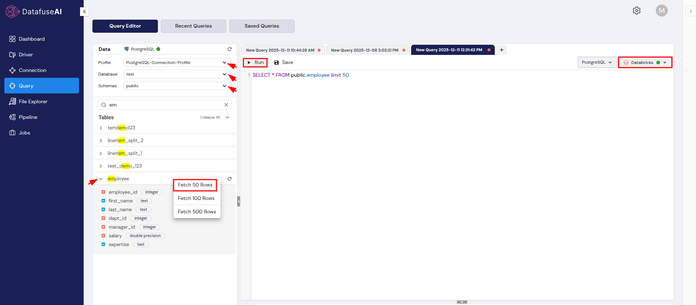Viewport: 696px width, 305px height.
Task: Select the manager_id column
Action: (122, 227)
